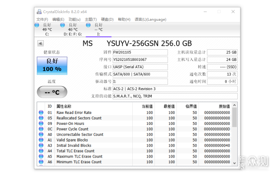Viewport: 272px width, 173px height.
Task: Click the firmware field FW201105
Action: (x=140, y=52)
